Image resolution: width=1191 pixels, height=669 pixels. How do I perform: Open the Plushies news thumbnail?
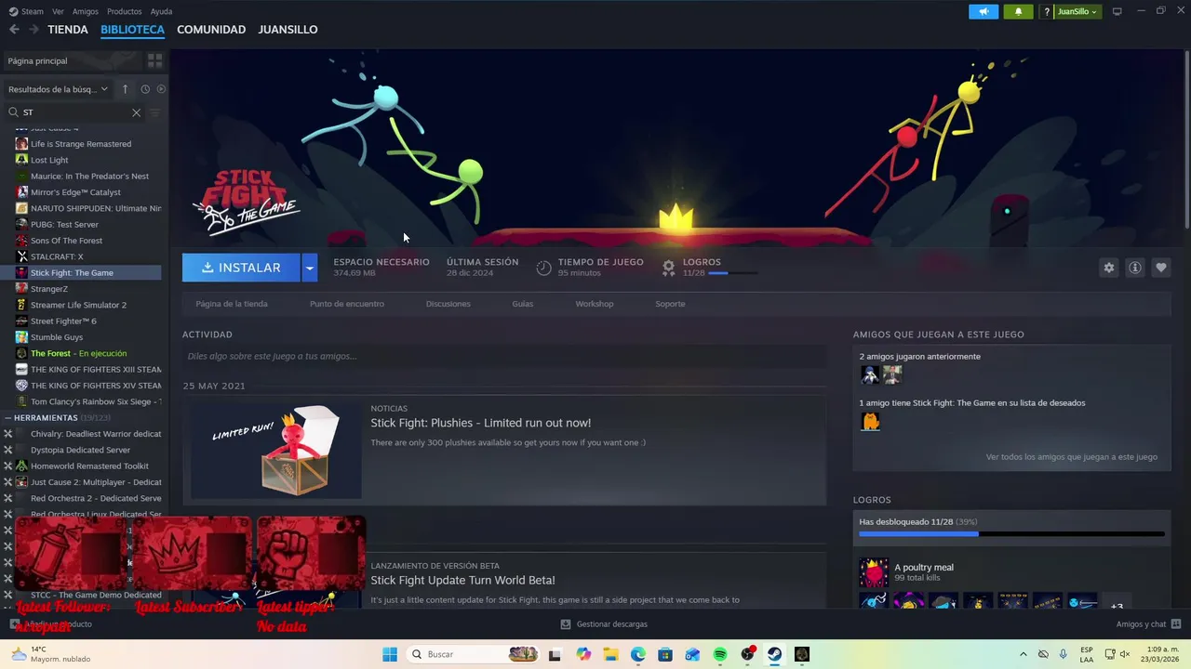(275, 451)
